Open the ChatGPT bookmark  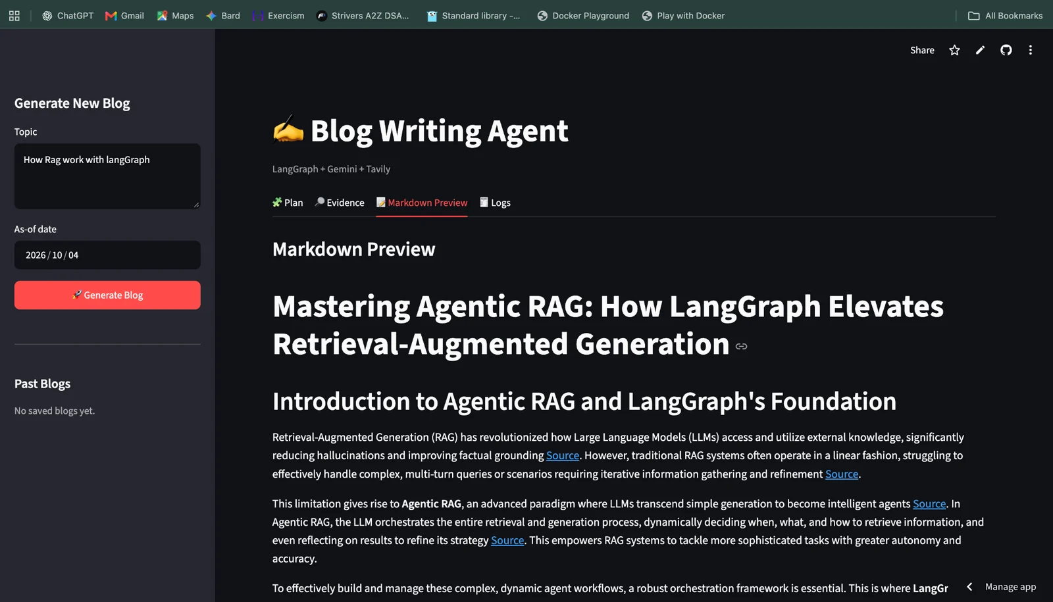68,16
